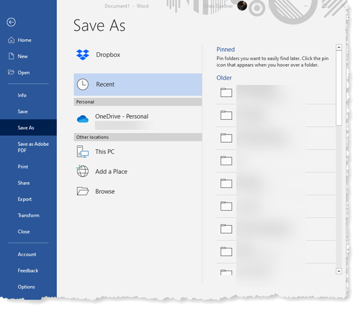Click the back arrow circle icon
The height and width of the screenshot is (309, 358).
point(11,22)
